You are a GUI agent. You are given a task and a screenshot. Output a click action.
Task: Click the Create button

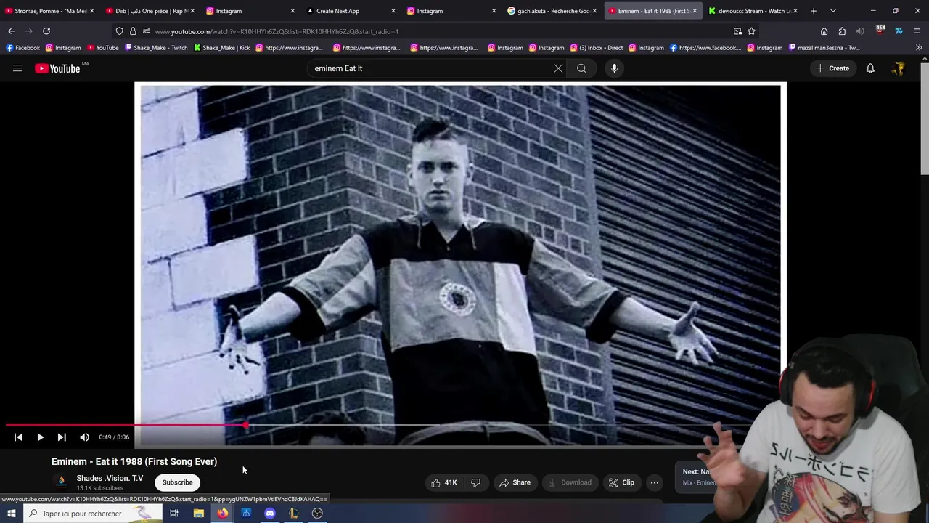[x=832, y=68]
